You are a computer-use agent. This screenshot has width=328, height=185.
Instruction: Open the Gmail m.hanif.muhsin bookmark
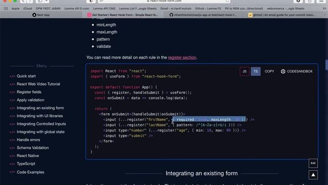tap(176, 9)
